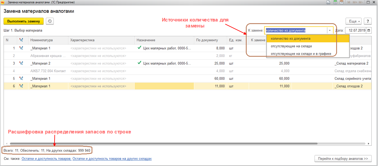Click the print document icon in title bar

click(x=328, y=2)
